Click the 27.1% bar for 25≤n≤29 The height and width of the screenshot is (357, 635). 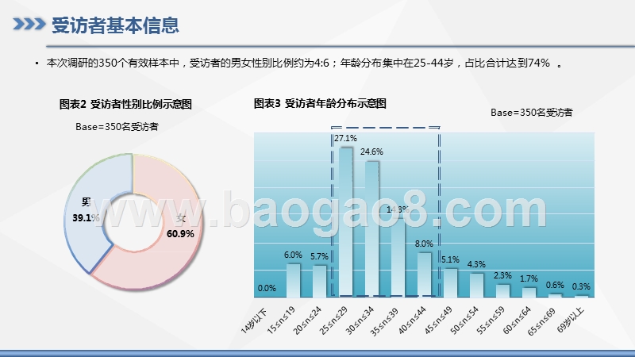pos(346,222)
